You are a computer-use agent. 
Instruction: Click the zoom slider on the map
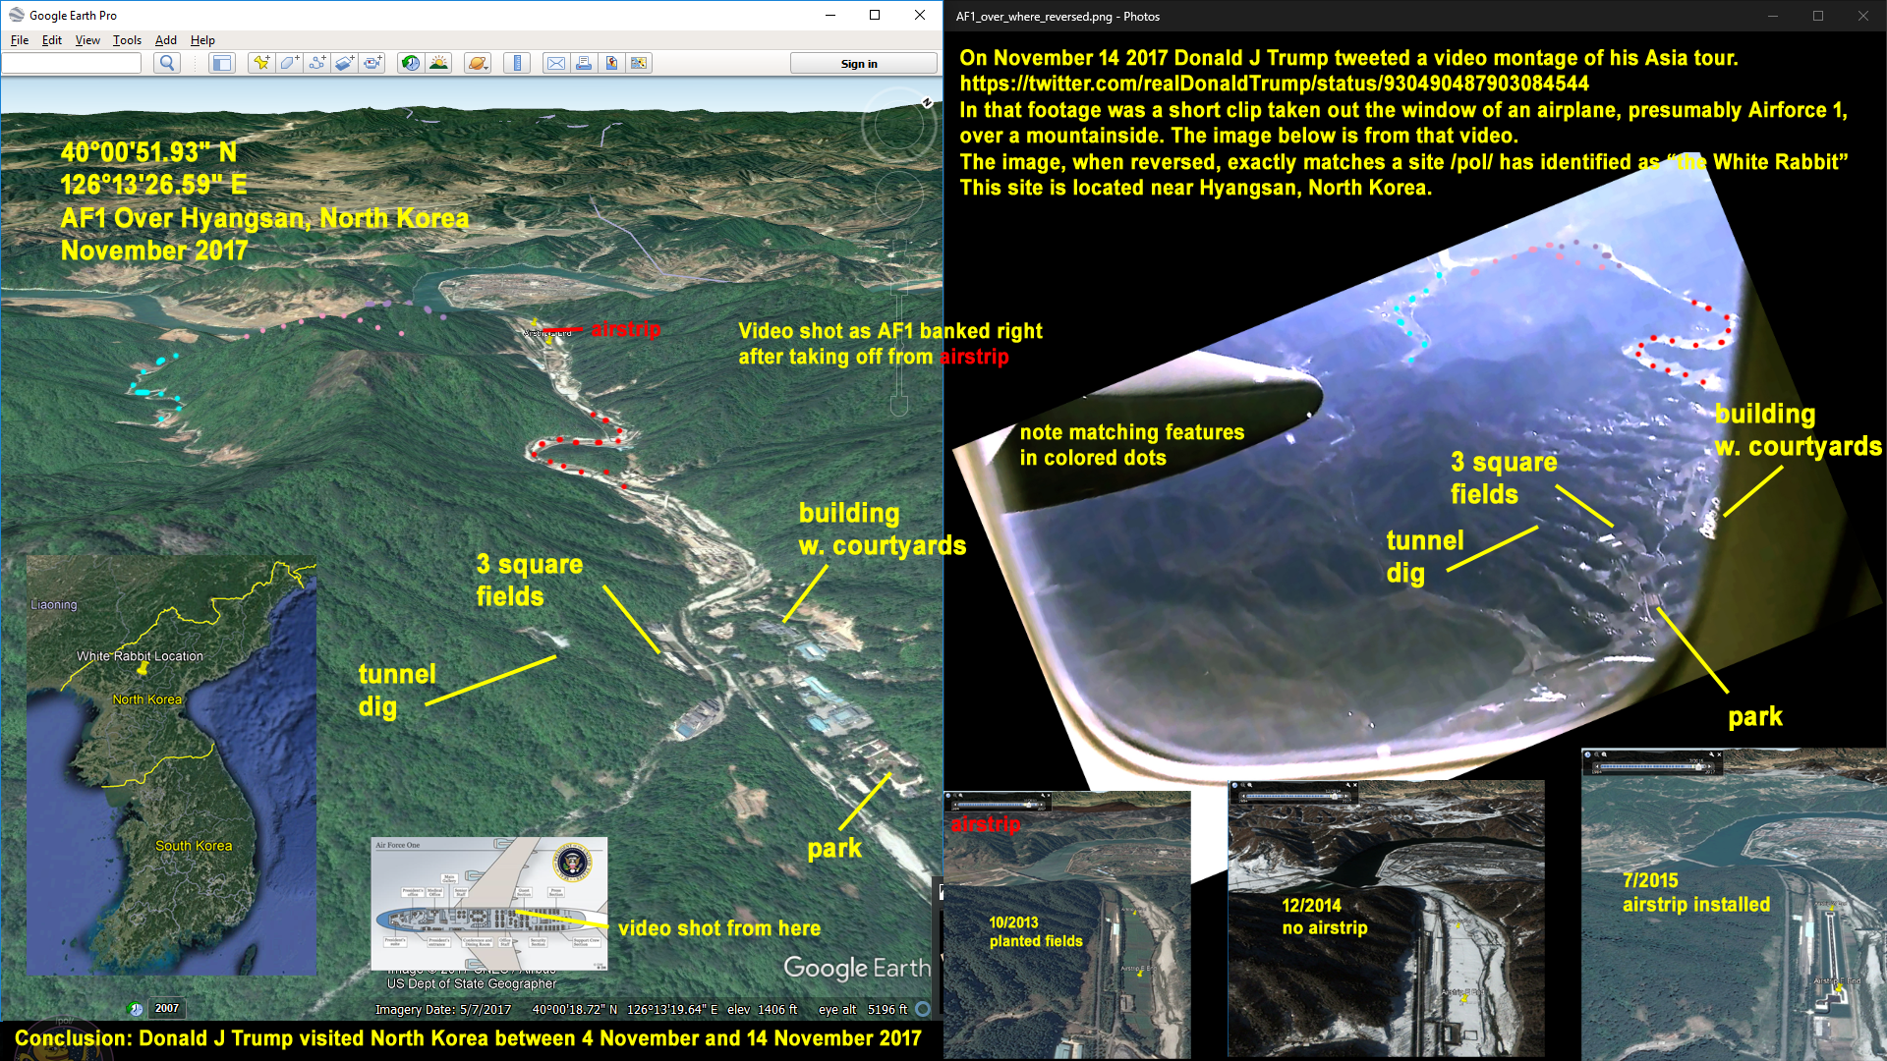tap(898, 344)
